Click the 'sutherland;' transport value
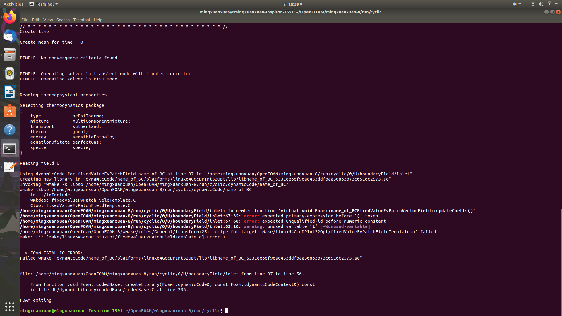 point(87,126)
